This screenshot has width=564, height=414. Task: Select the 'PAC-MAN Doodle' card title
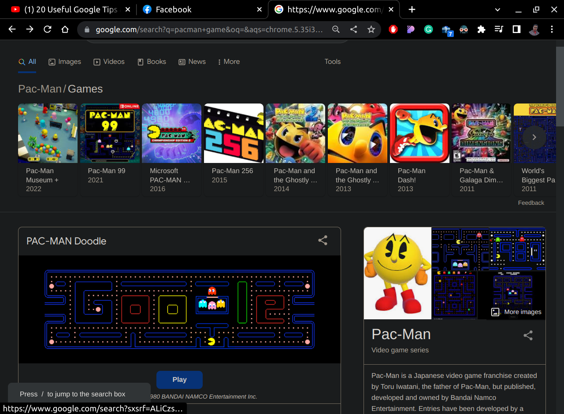point(67,241)
